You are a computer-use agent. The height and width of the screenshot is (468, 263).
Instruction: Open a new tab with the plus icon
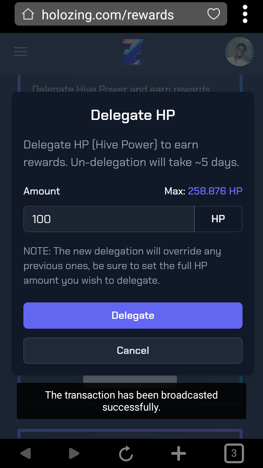click(179, 454)
